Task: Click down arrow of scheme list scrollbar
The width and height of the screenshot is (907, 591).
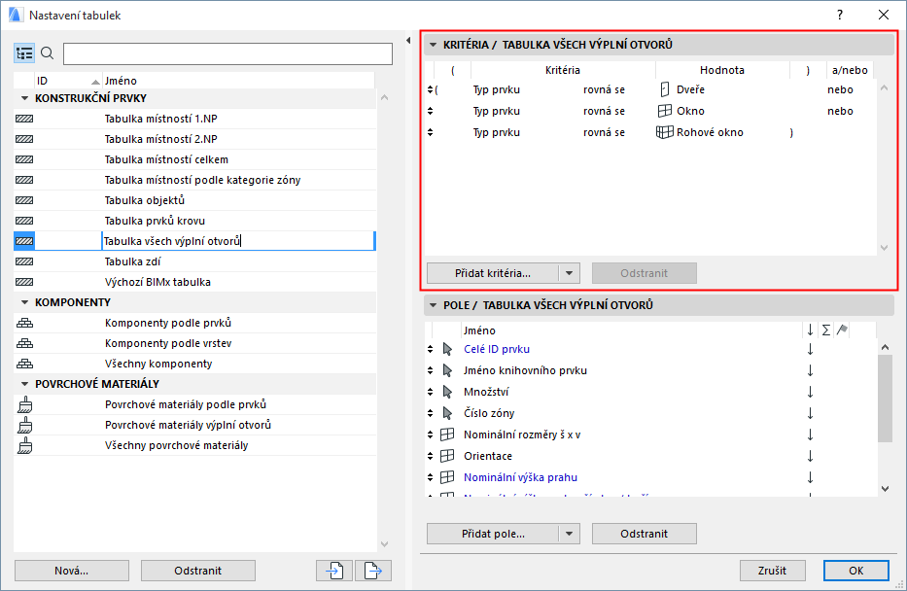Action: click(x=385, y=544)
